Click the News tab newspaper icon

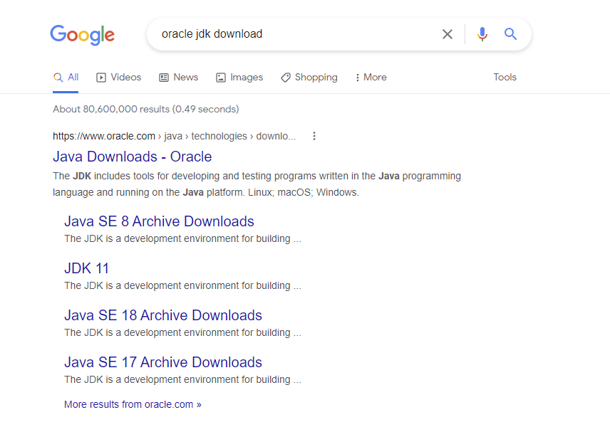pyautogui.click(x=164, y=78)
